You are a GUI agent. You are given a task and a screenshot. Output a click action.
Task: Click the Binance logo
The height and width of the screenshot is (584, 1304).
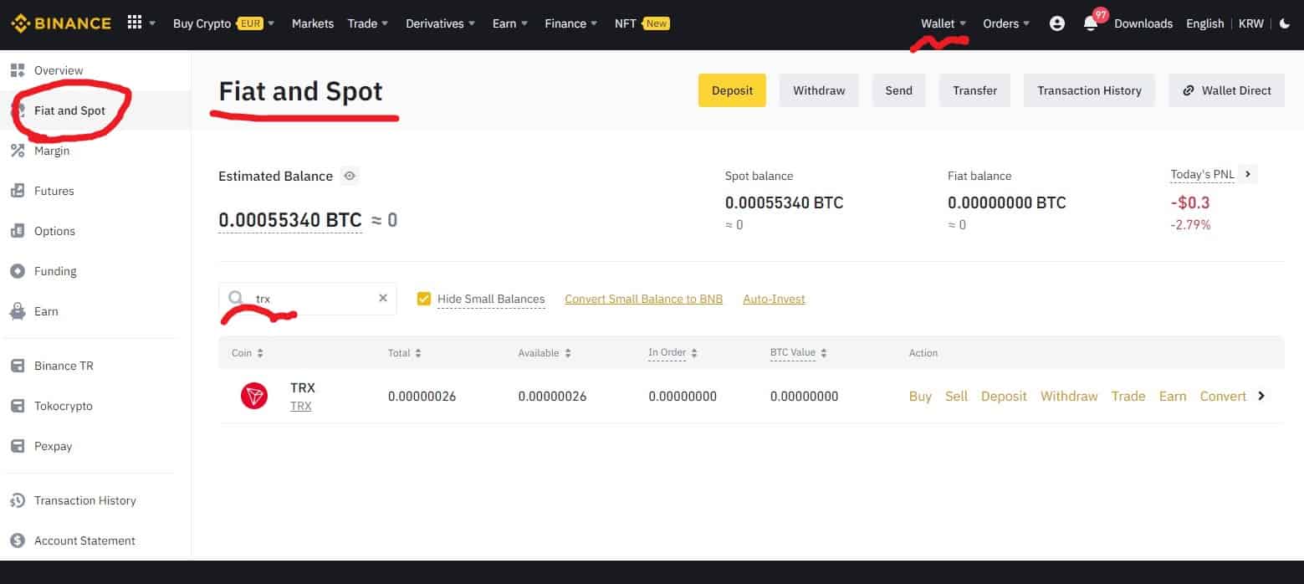[61, 23]
